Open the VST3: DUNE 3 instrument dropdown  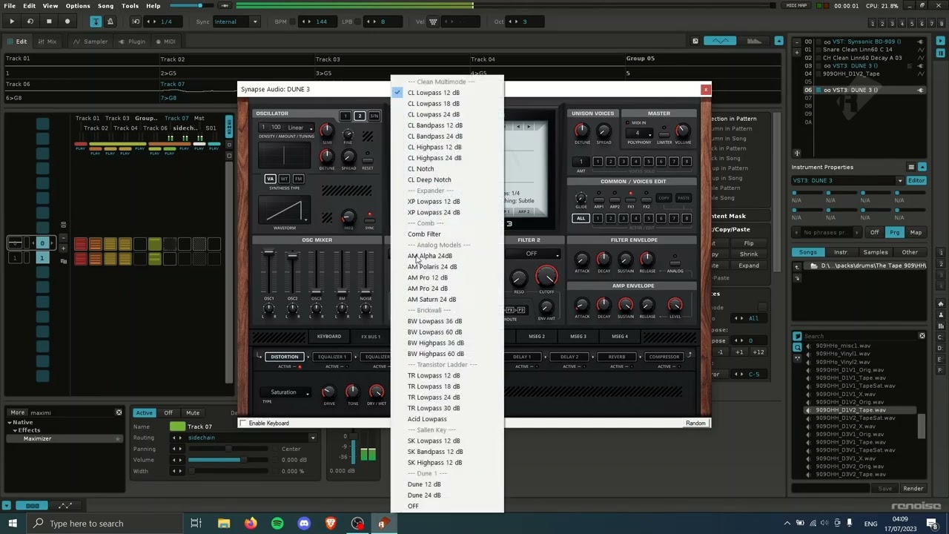point(847,180)
